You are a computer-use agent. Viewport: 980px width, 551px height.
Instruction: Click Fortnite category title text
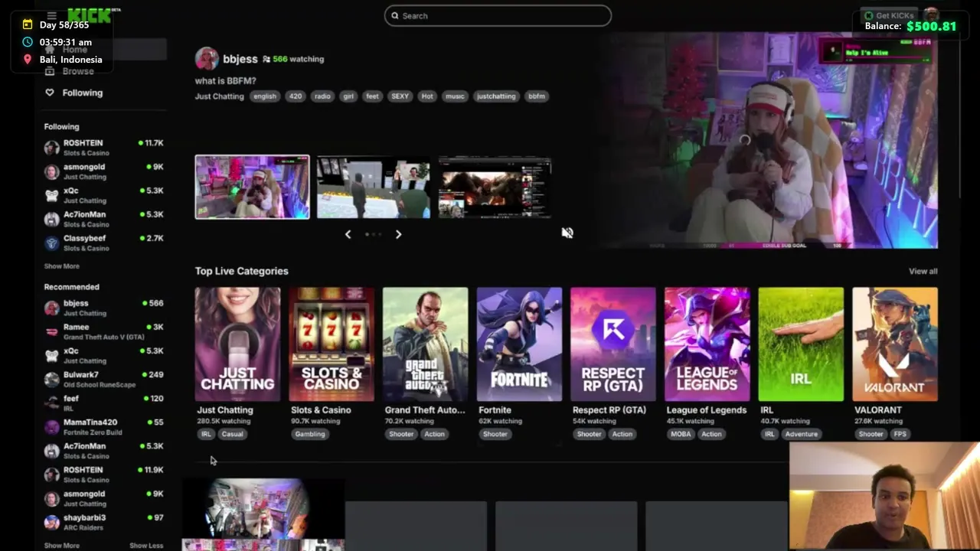pos(495,410)
